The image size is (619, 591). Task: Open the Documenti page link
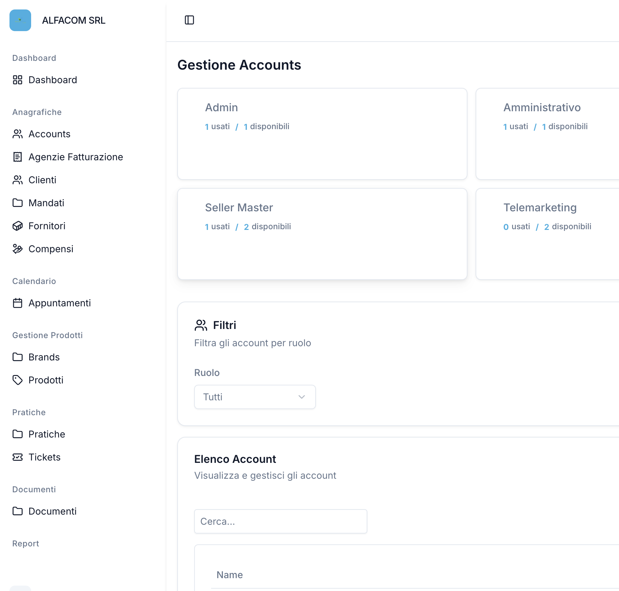pos(52,511)
